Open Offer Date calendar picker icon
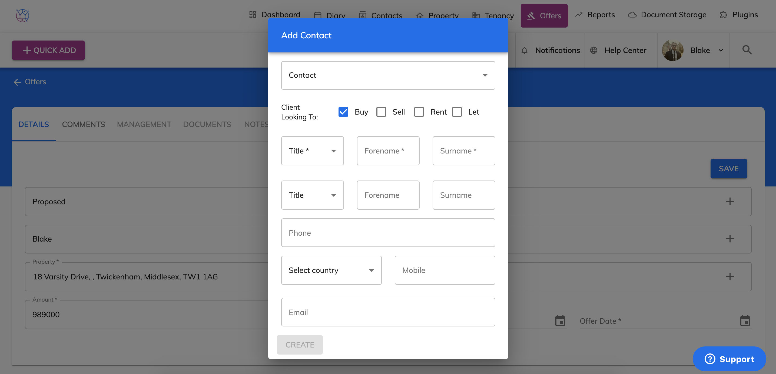 pyautogui.click(x=745, y=321)
